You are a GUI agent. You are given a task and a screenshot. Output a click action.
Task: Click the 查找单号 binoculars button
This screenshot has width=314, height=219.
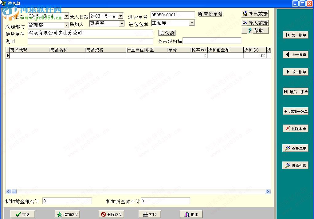210,14
